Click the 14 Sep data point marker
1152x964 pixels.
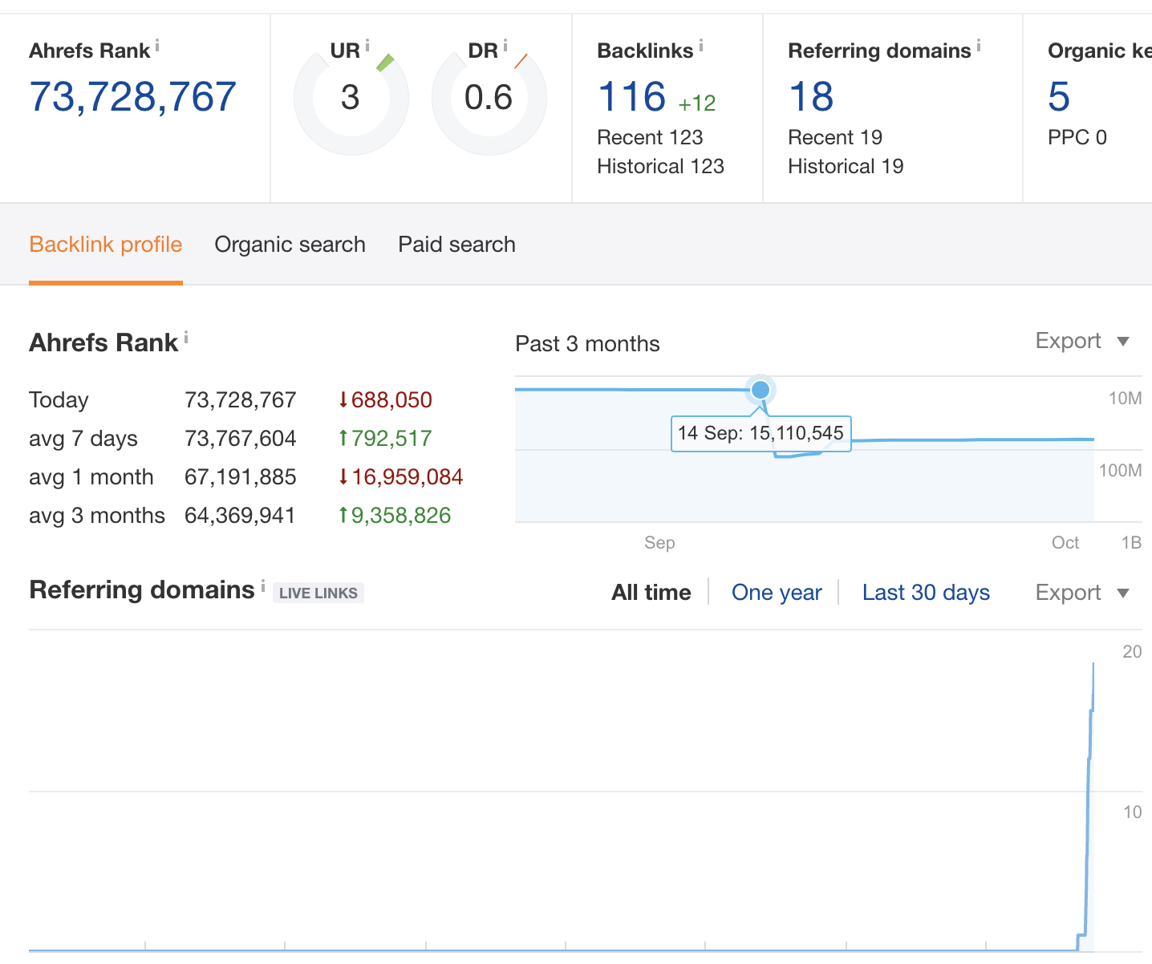(761, 390)
